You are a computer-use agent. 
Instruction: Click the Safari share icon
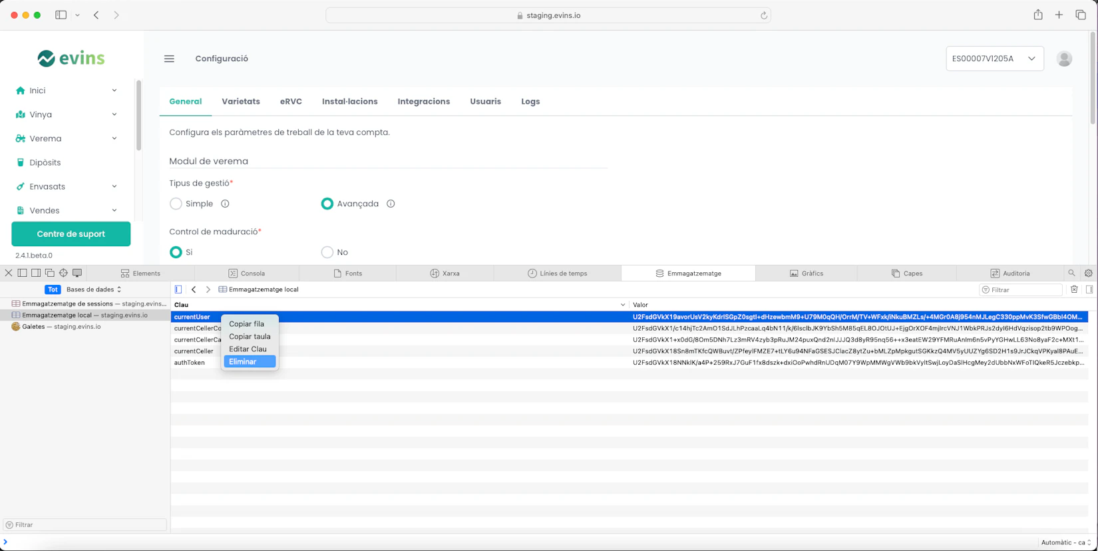point(1037,15)
